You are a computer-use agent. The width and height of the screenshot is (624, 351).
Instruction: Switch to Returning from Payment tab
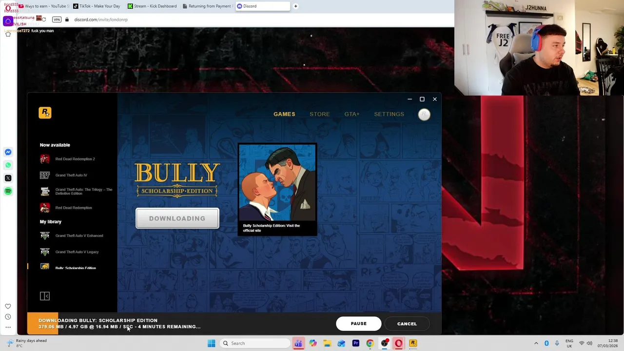point(207,6)
